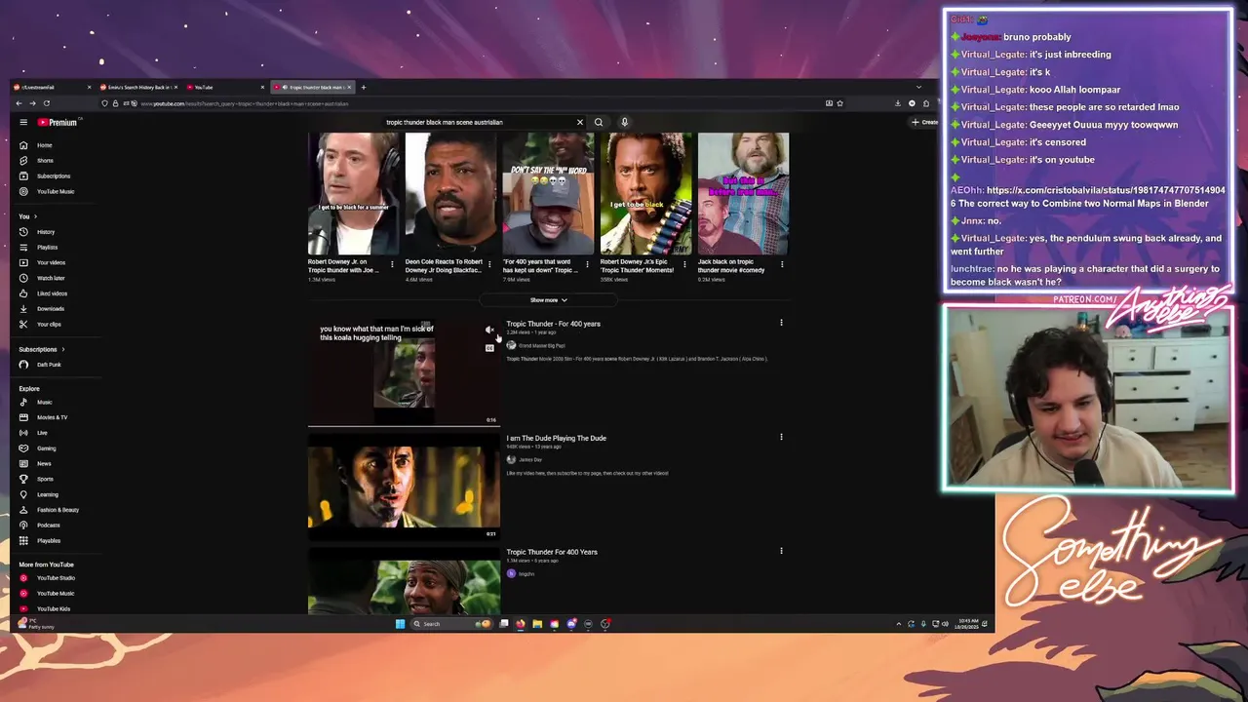This screenshot has width=1248, height=702.
Task: Open Movies & TV under Explore
Action: [52, 417]
